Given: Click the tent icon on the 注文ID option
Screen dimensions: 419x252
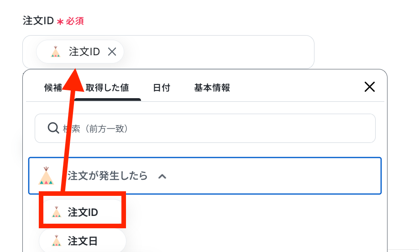Looking at the screenshot, I should point(57,212).
